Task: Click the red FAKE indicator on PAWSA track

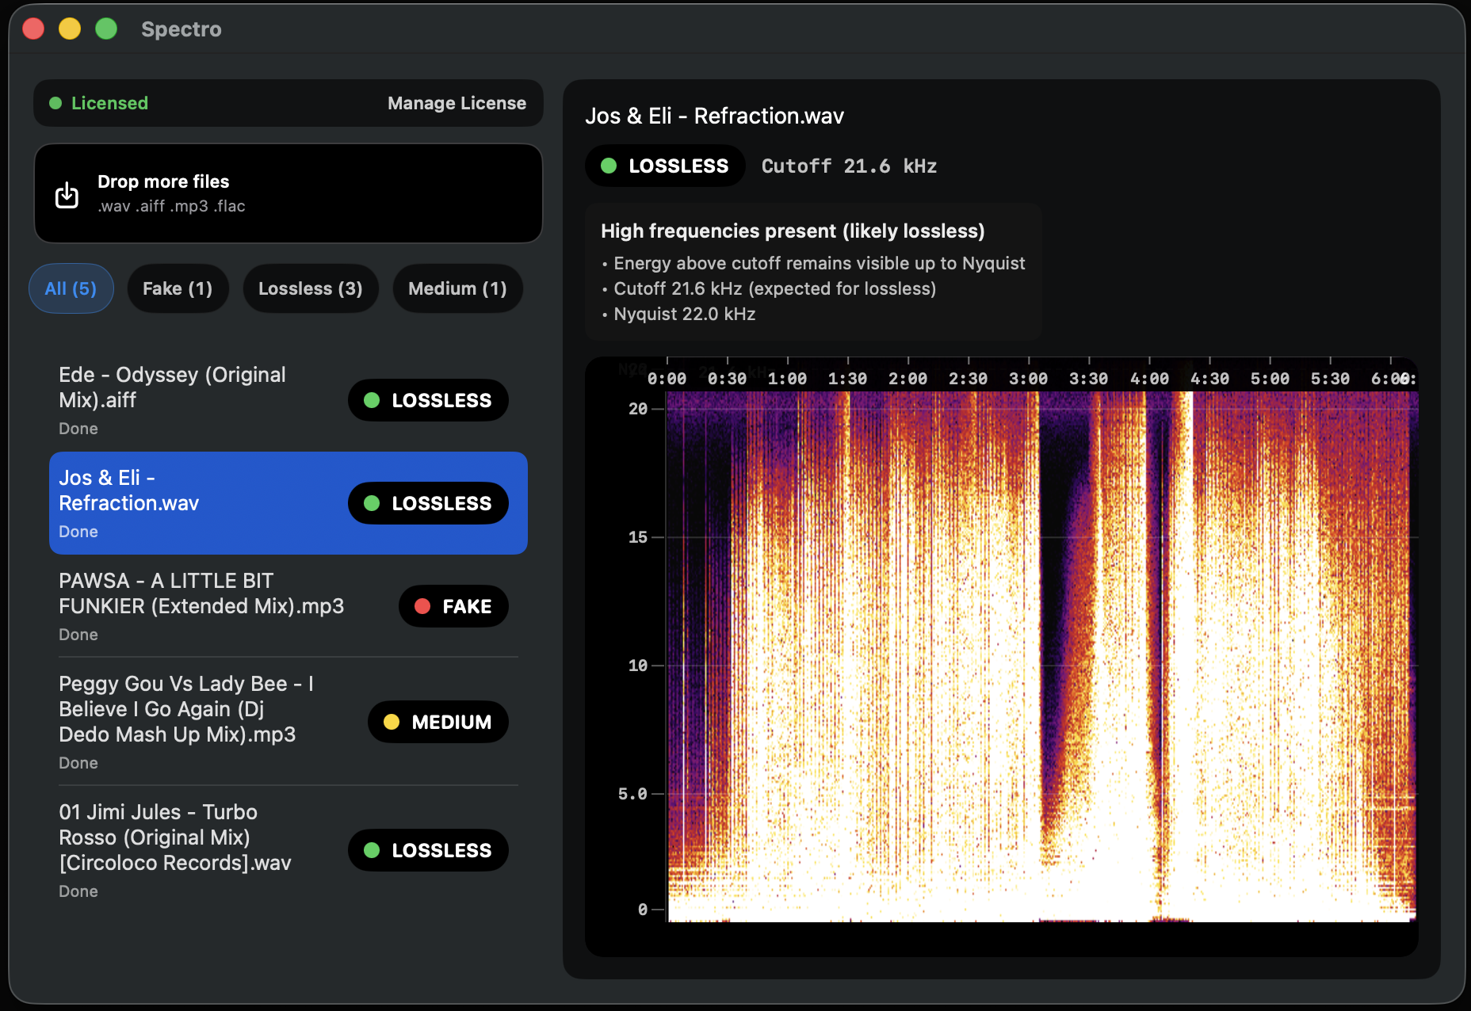Action: point(421,606)
